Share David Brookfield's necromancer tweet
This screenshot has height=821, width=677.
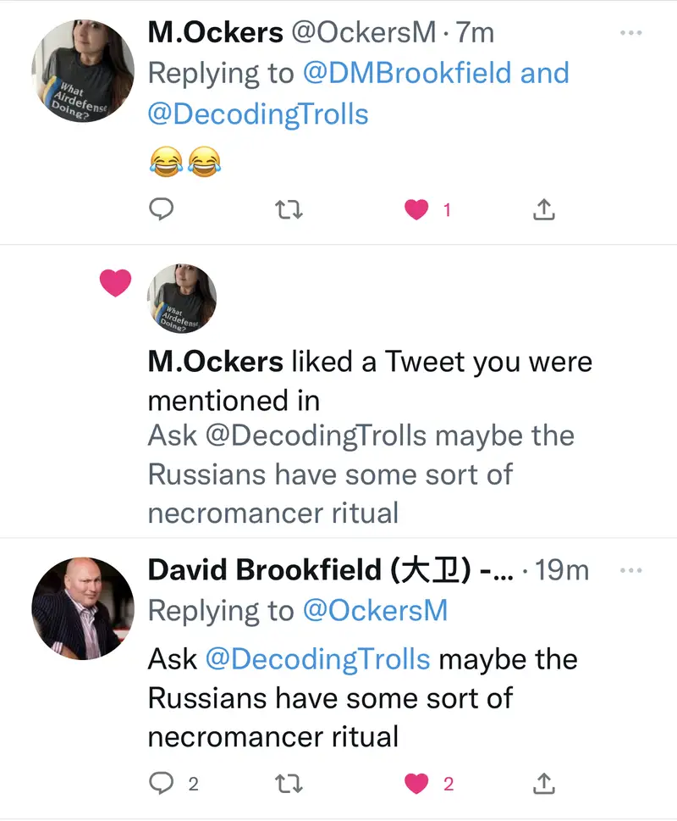click(544, 784)
